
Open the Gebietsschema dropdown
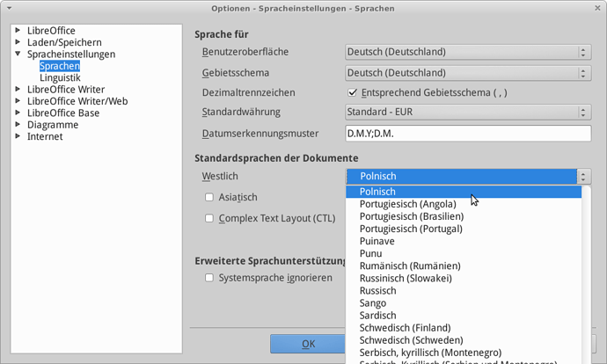[468, 73]
